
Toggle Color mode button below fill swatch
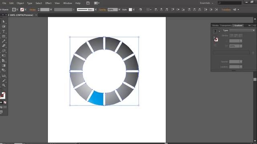tap(1, 102)
